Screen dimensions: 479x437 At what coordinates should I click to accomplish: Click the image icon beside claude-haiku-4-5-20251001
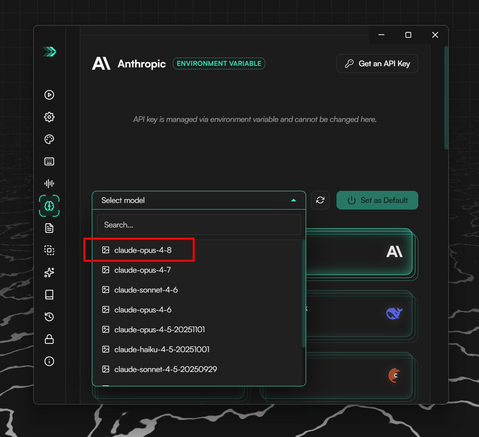click(x=106, y=349)
